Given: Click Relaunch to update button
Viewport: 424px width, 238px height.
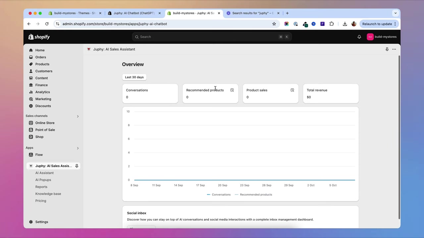Looking at the screenshot, I should click(x=379, y=24).
